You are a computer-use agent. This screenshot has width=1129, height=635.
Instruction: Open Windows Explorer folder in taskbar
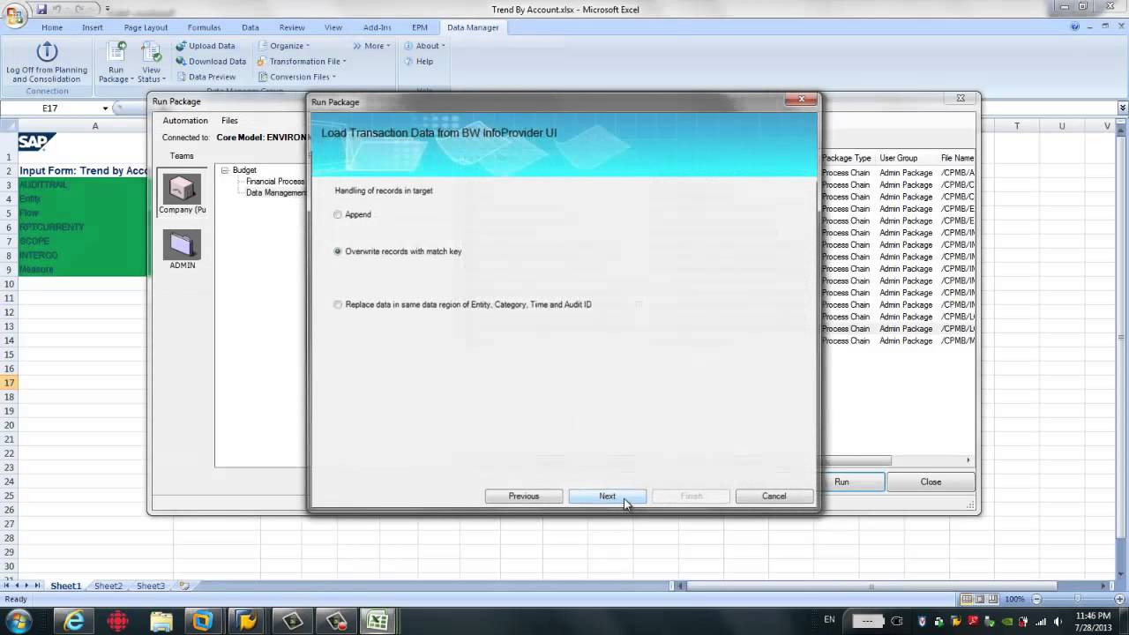(161, 621)
